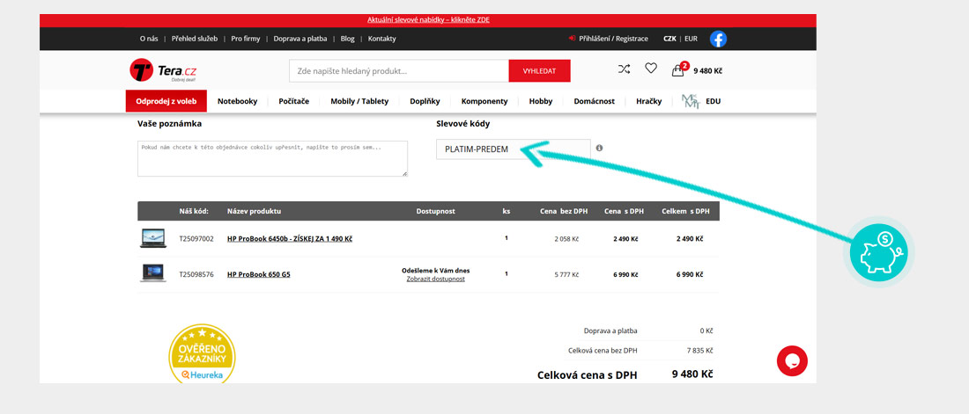
Task: Click Přihlášení / Registrace login link
Action: coord(612,39)
